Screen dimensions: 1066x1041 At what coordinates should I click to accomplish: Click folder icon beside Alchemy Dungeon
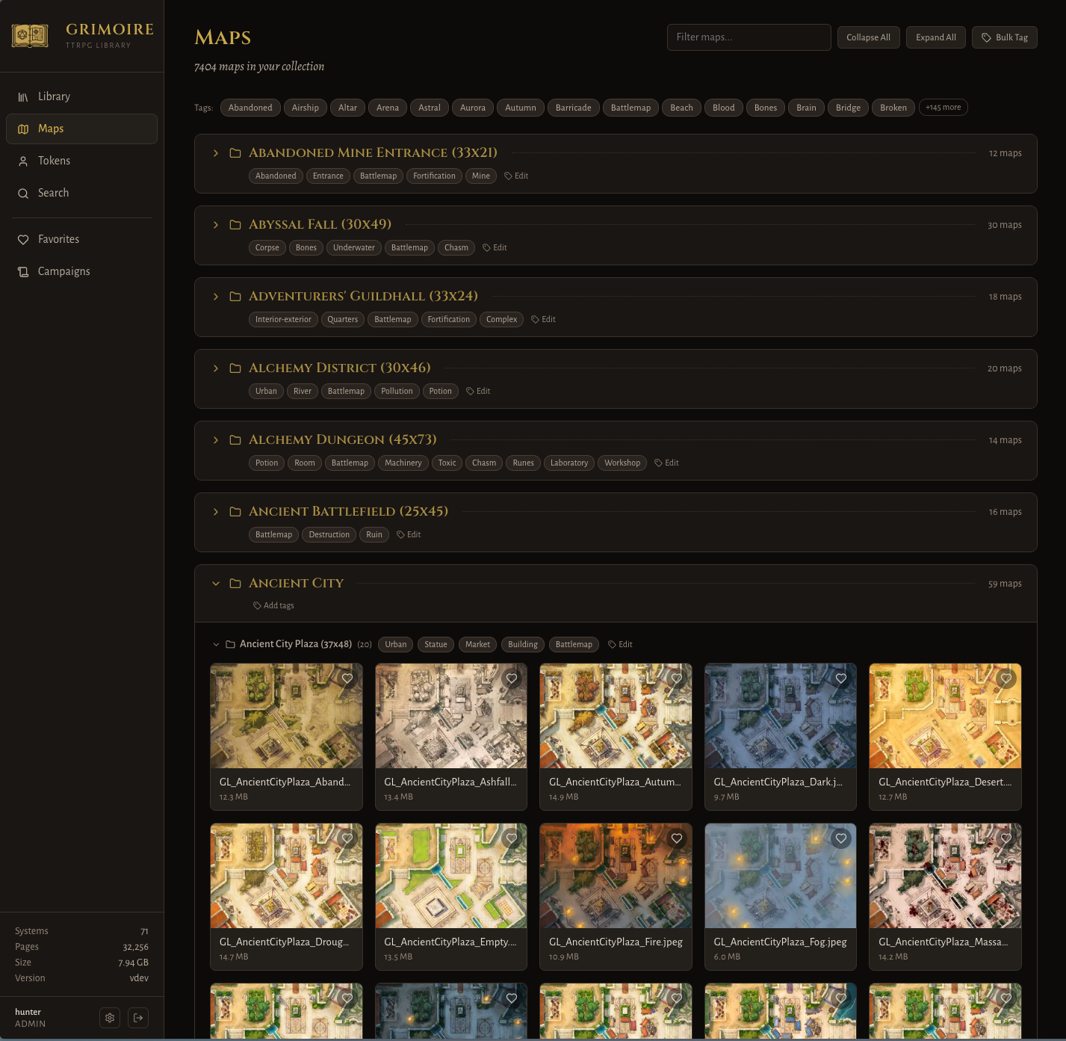pos(235,440)
